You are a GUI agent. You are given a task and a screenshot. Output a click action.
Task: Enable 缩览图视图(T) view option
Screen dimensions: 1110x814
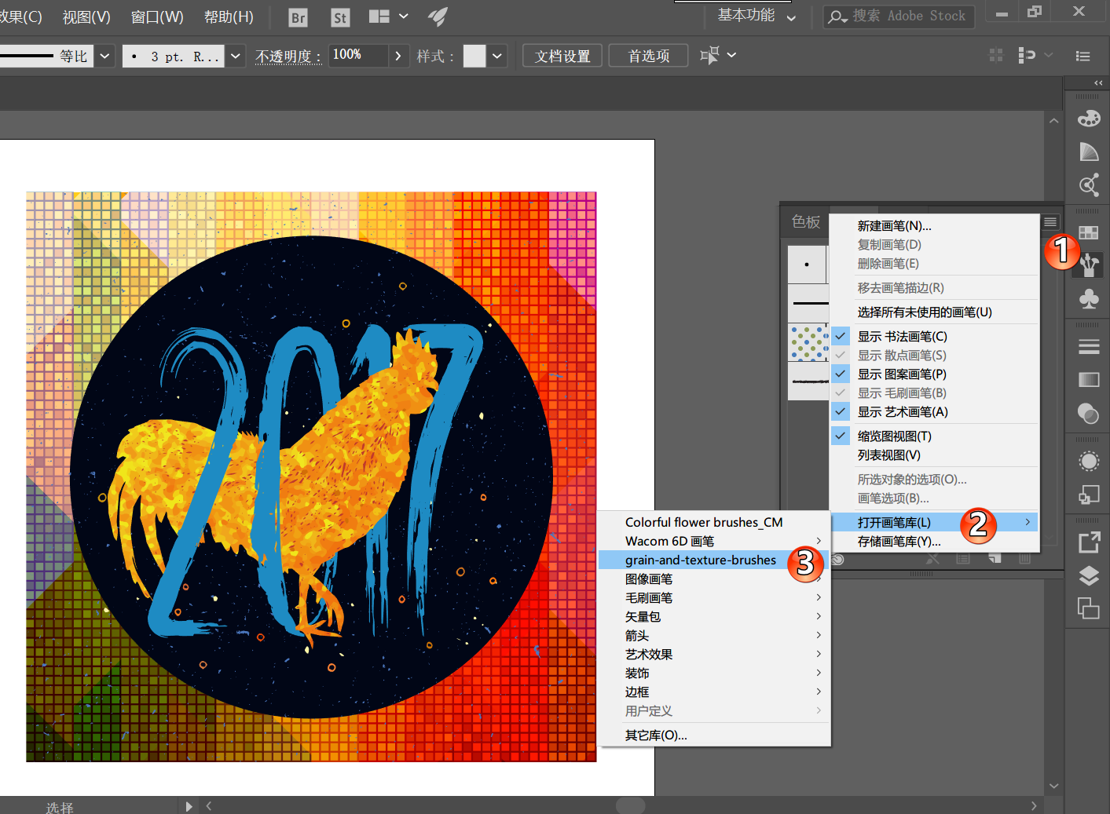click(934, 436)
